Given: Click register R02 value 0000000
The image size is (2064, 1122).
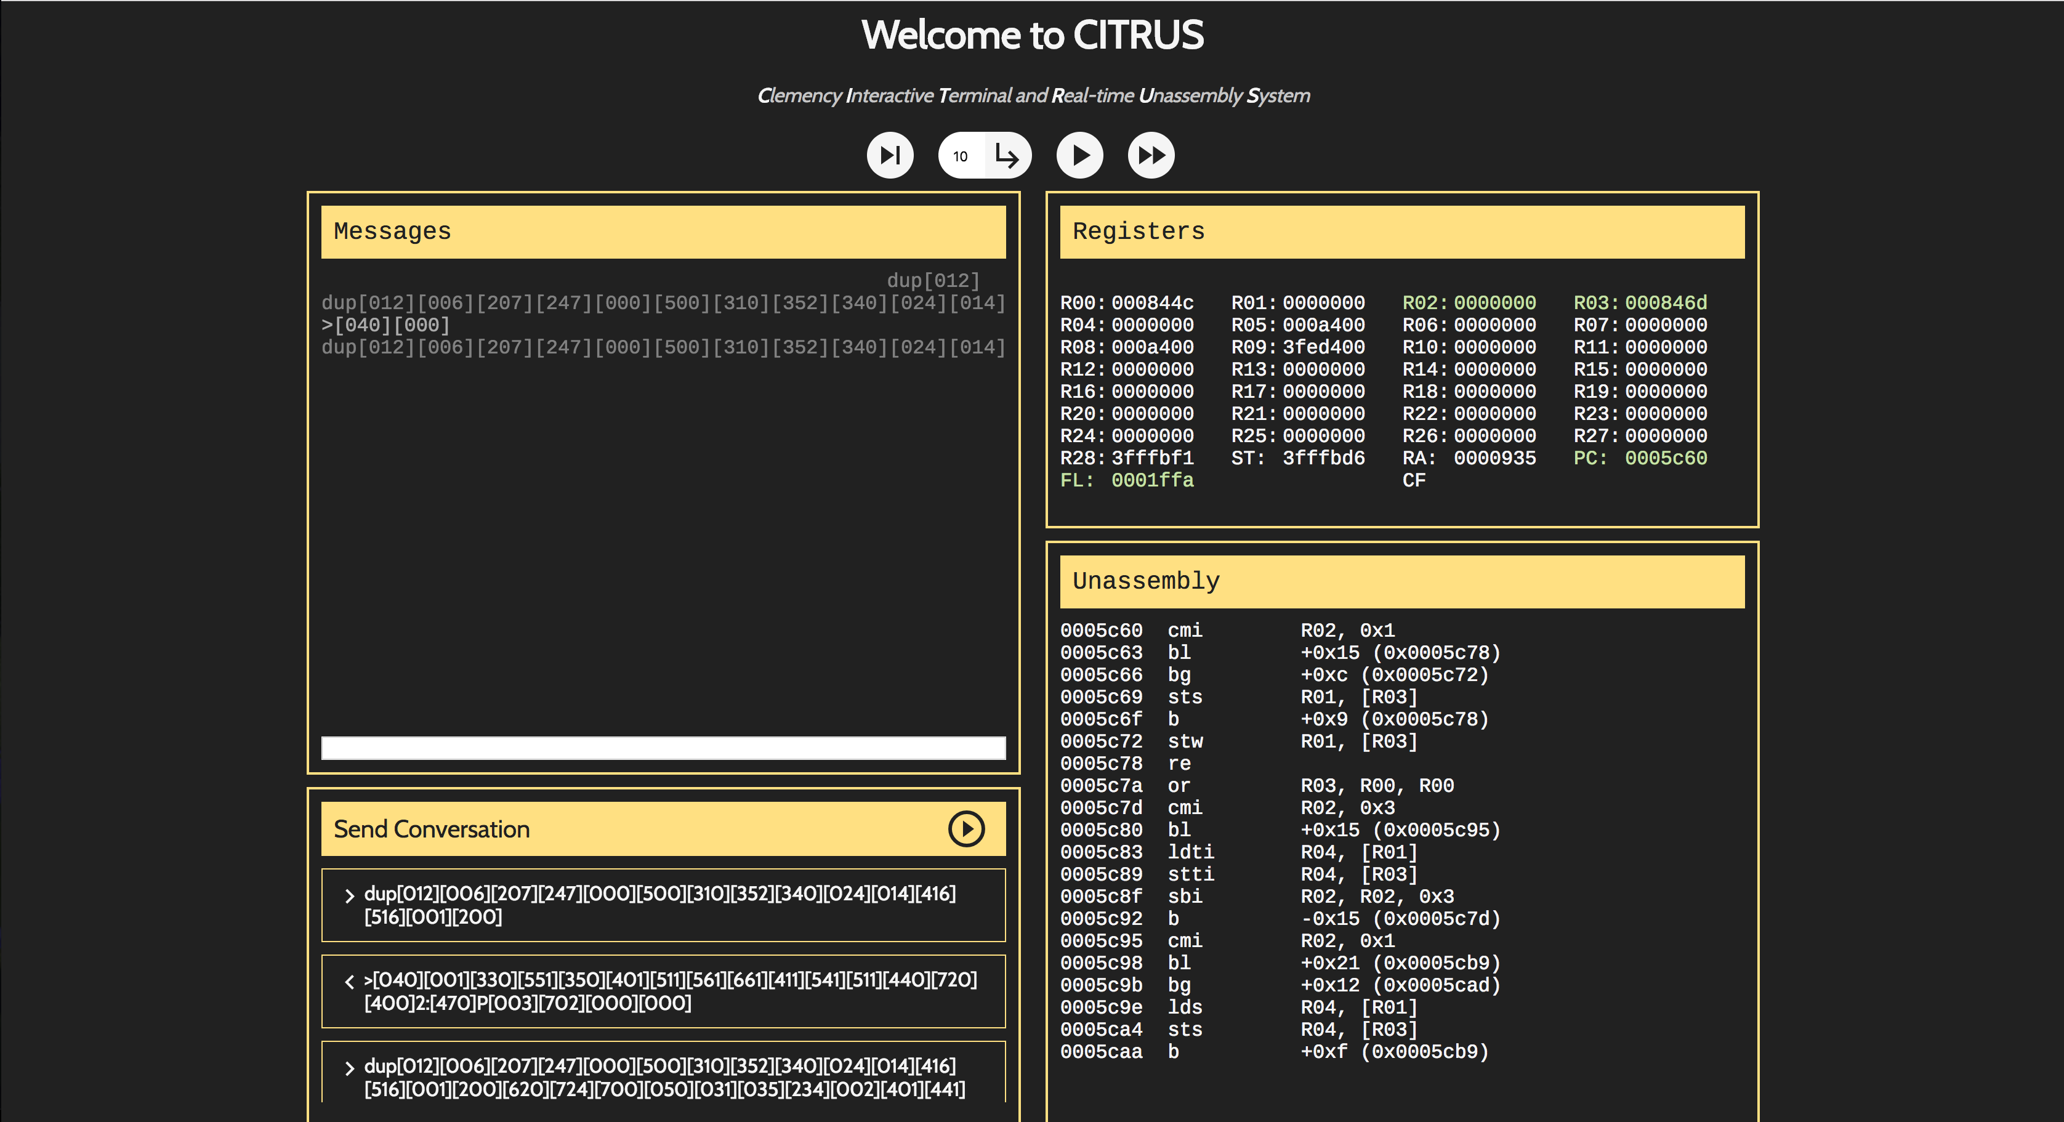Looking at the screenshot, I should click(x=1495, y=303).
